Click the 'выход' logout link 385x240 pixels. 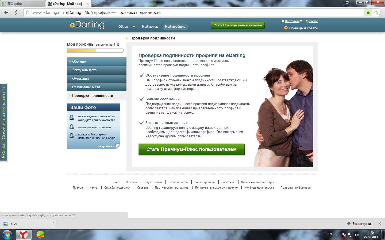(314, 21)
